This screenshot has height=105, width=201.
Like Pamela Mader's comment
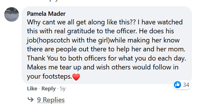32,89
